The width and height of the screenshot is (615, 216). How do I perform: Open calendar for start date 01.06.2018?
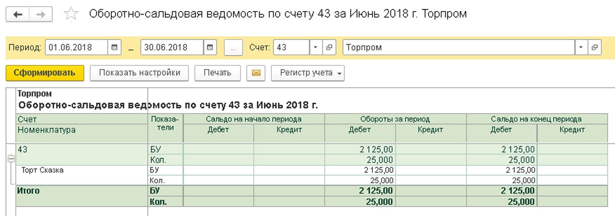click(x=115, y=47)
